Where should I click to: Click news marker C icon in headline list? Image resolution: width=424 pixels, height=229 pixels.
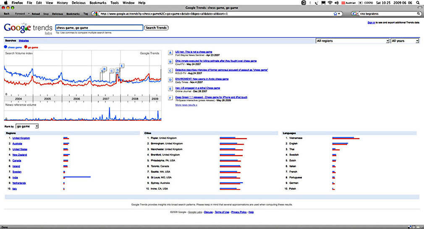170,71
